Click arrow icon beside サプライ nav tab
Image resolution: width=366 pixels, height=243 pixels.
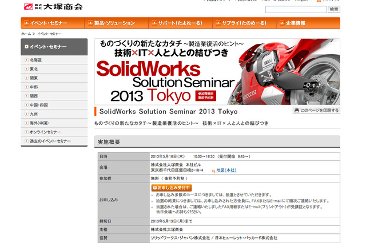click(x=218, y=23)
